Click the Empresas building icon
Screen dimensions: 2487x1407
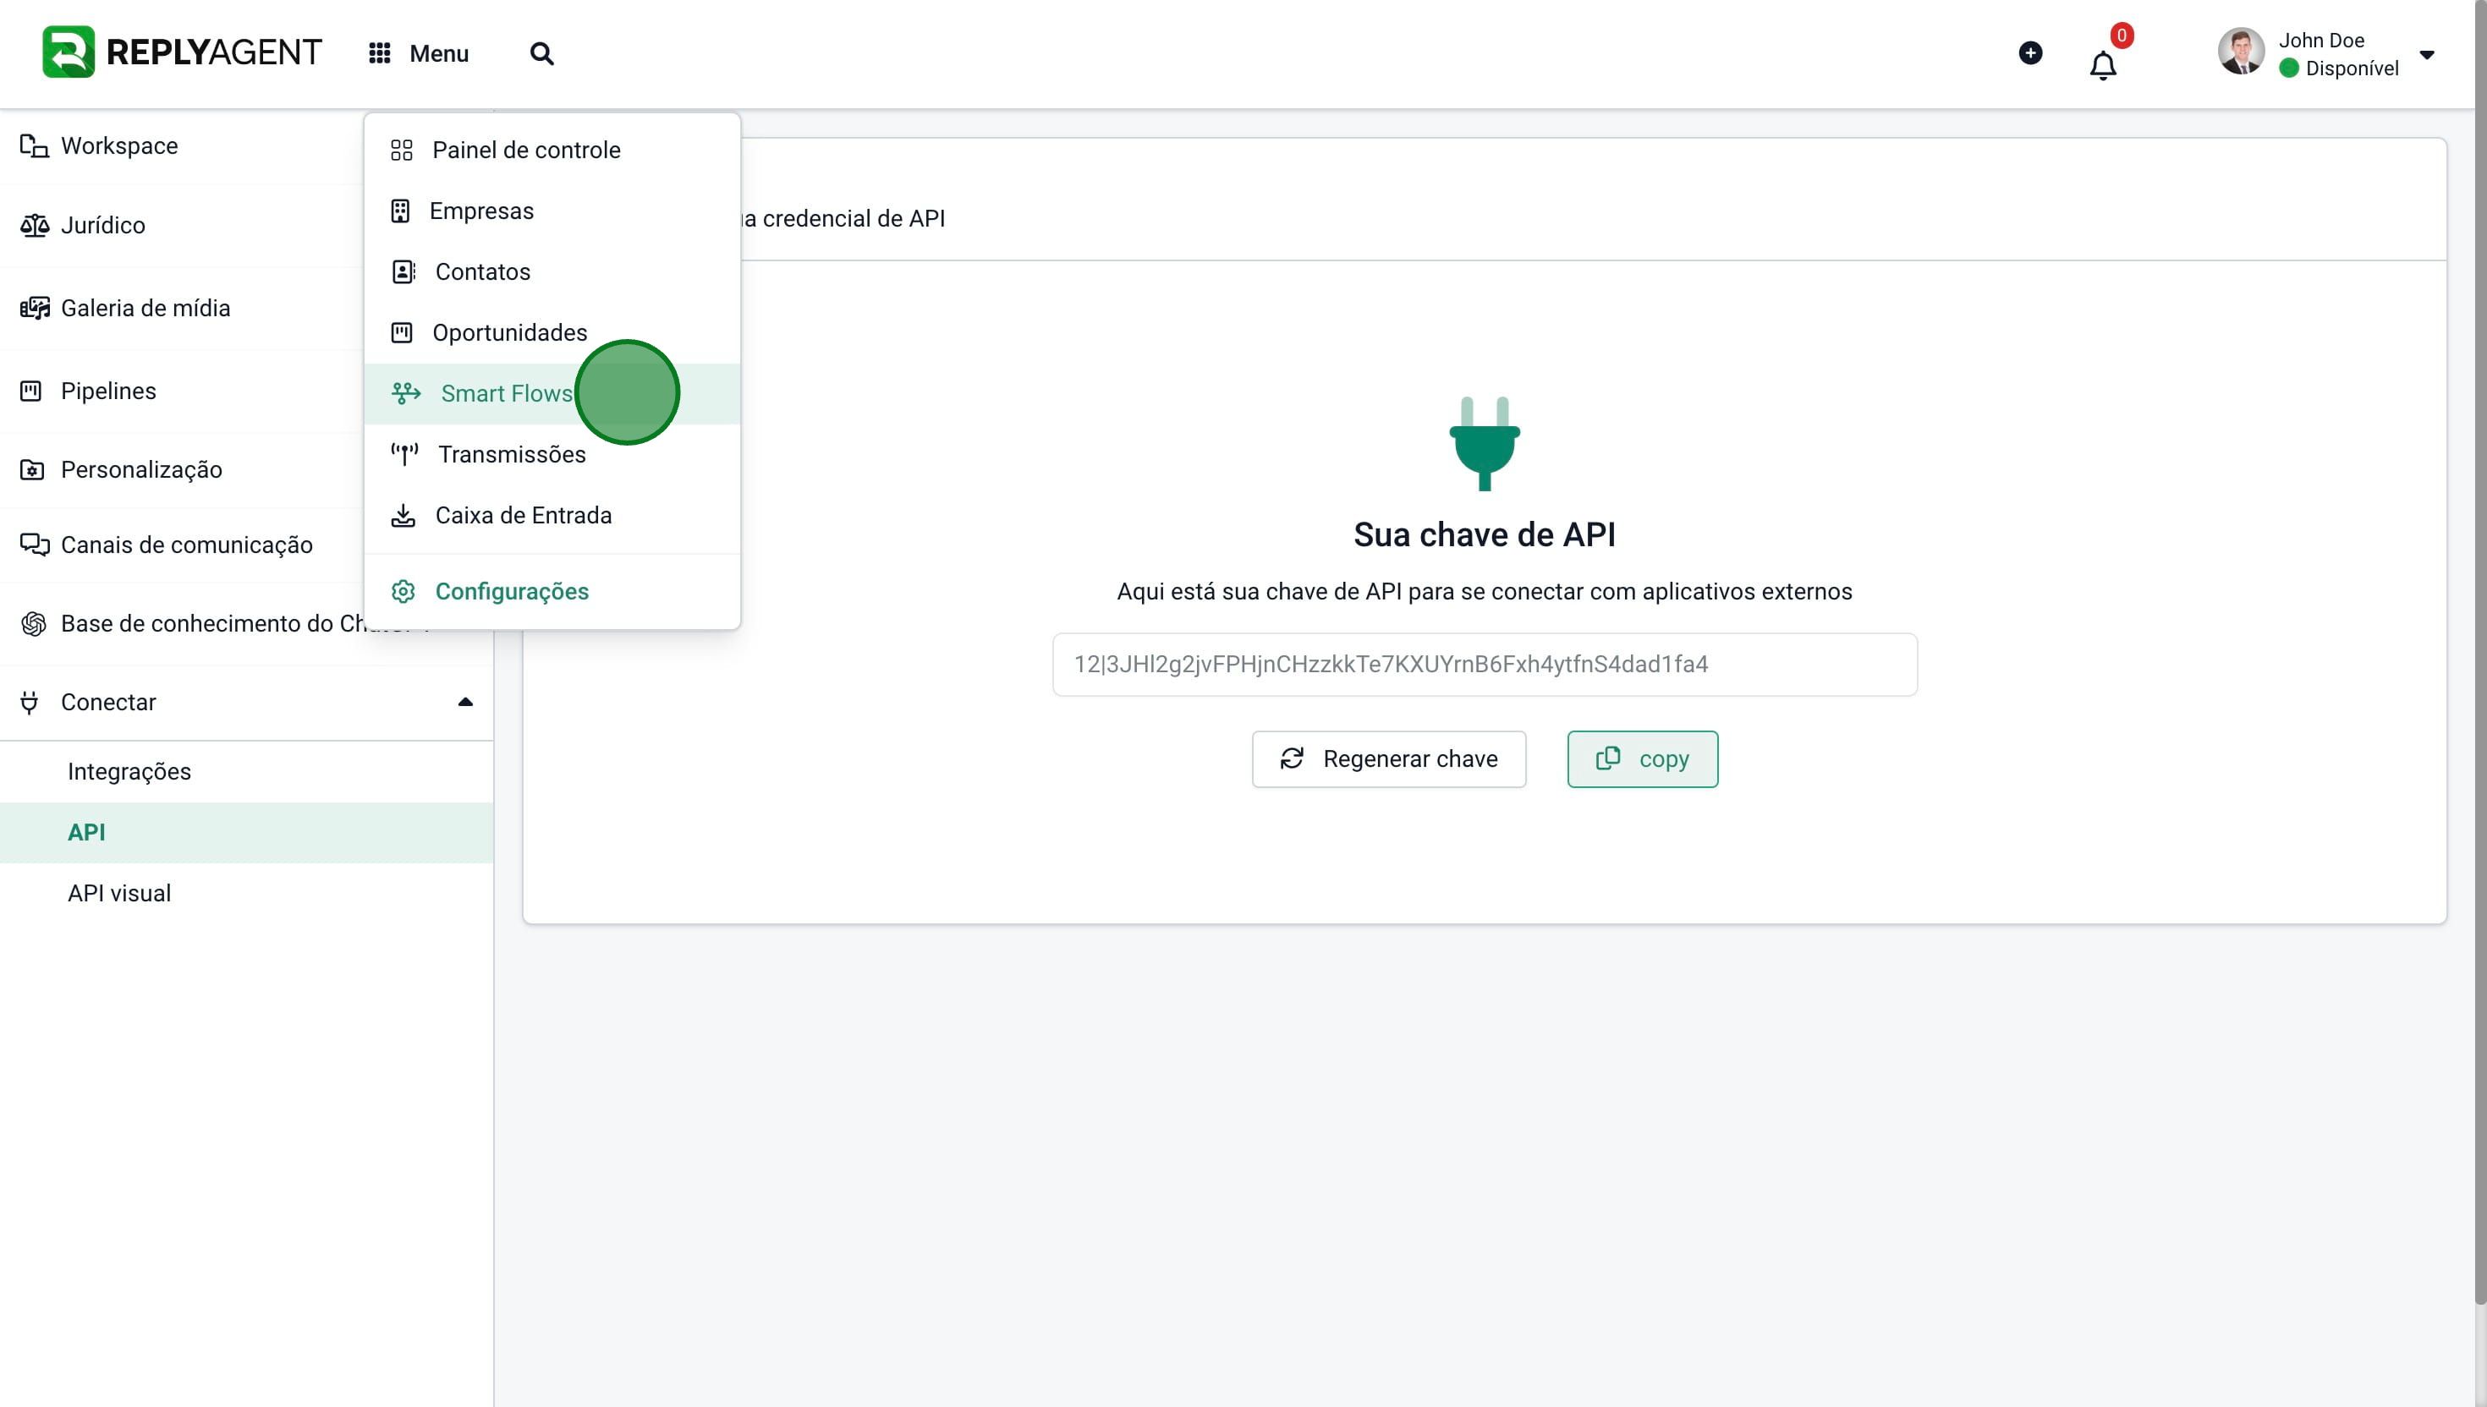coord(400,211)
